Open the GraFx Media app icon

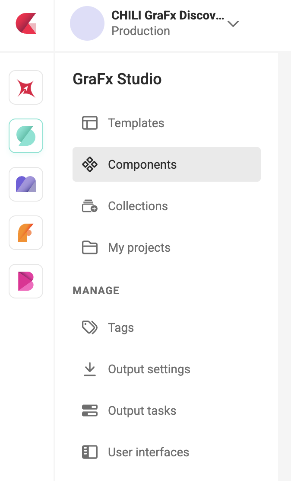(26, 184)
